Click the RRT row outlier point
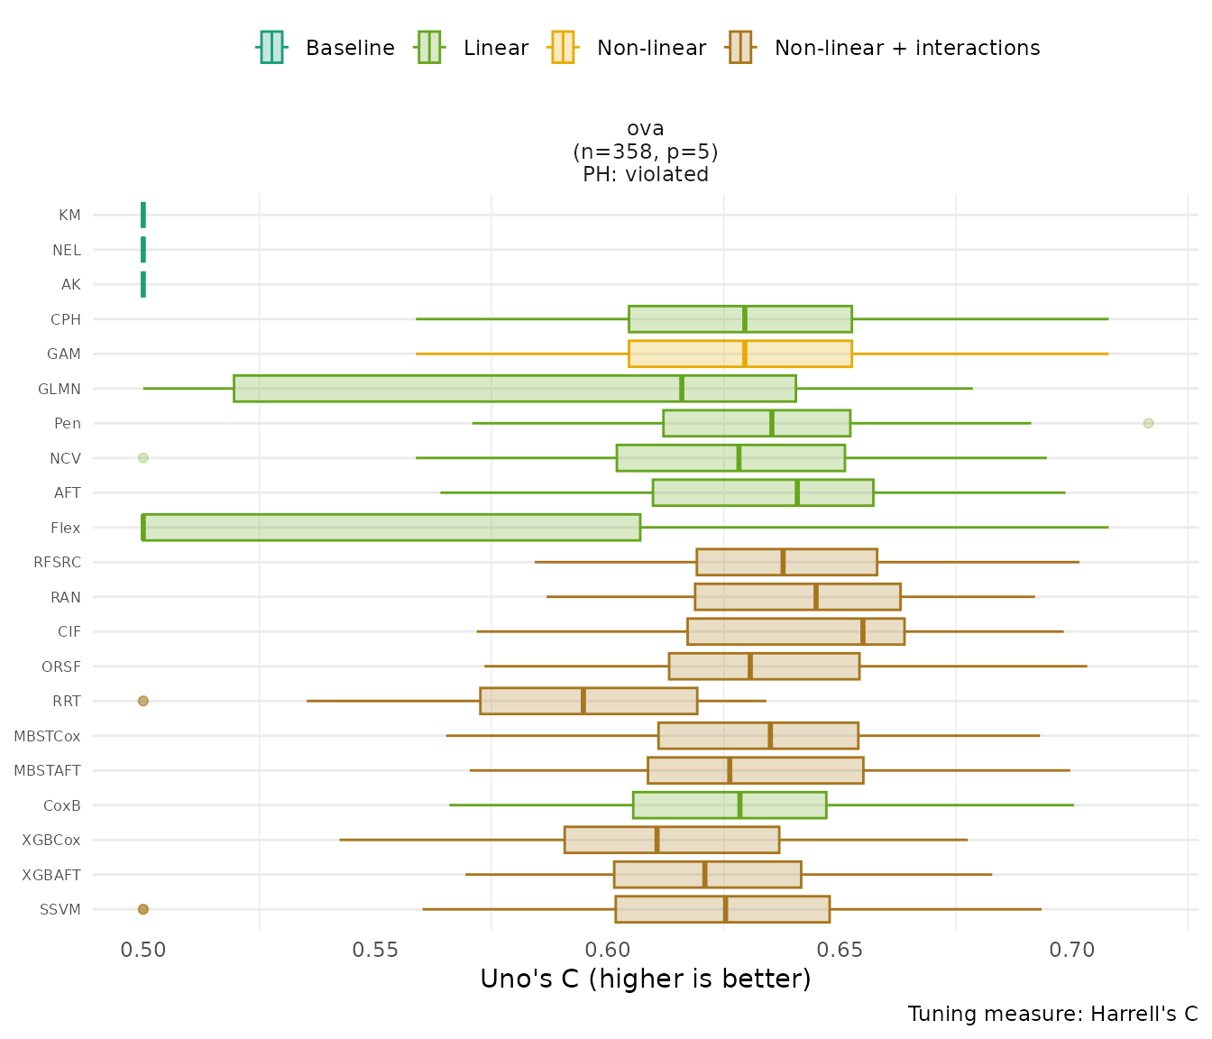Screen dimensions: 1212x1039 pos(142,701)
